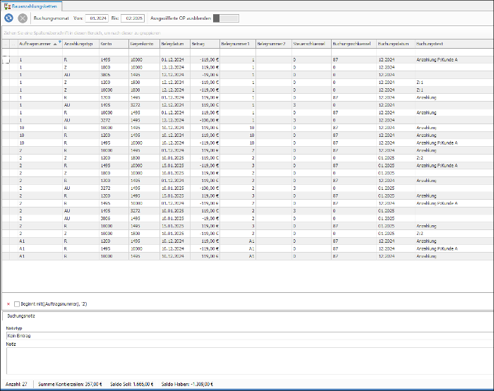The width and height of the screenshot is (494, 391).
Task: Sort by the Anzahlungstyp column header
Action: (x=81, y=44)
